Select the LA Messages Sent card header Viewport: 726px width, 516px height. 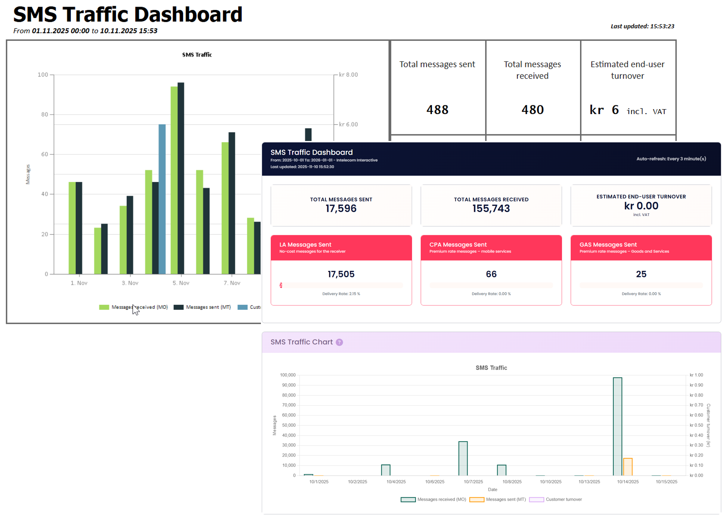coord(341,248)
